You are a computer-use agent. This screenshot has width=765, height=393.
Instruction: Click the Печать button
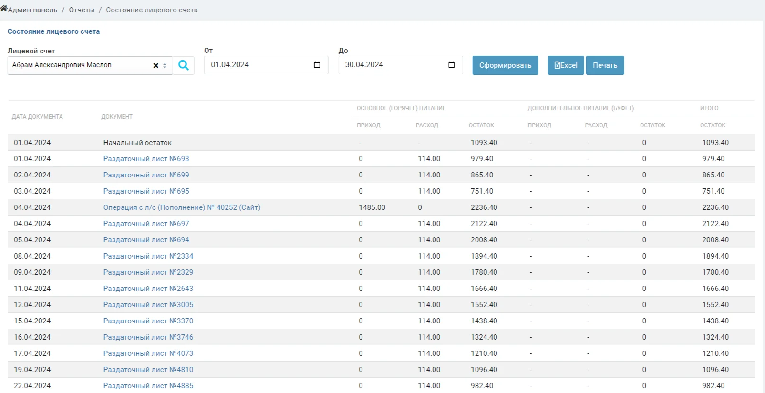605,65
